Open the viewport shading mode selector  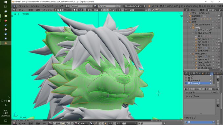pyautogui.click(x=75, y=10)
